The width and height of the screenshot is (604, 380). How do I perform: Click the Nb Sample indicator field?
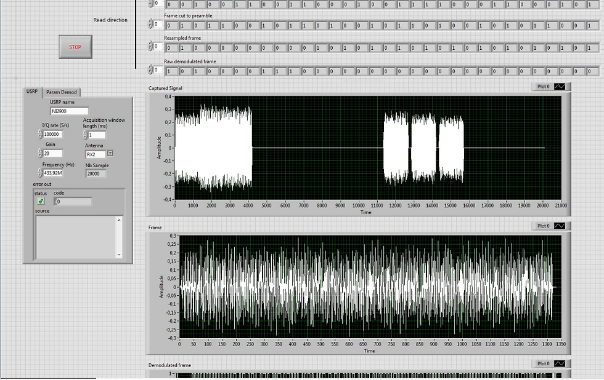(x=96, y=173)
